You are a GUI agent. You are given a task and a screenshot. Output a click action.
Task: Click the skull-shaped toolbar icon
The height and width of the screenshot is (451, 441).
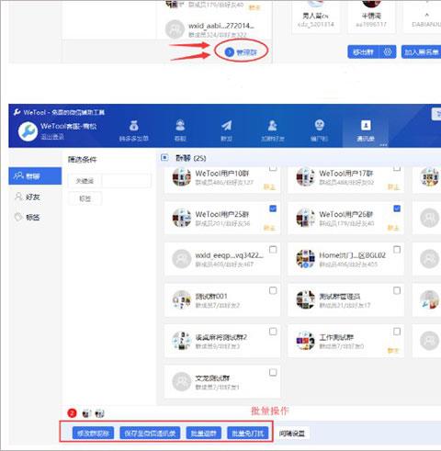[x=319, y=125]
